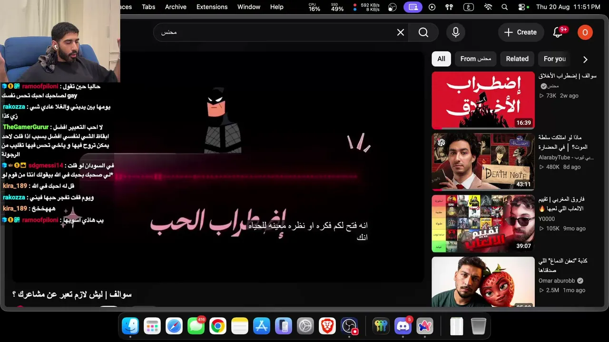Viewport: 609px width, 342px height.
Task: Open the AirPods menu bar icon
Action: tap(449, 7)
